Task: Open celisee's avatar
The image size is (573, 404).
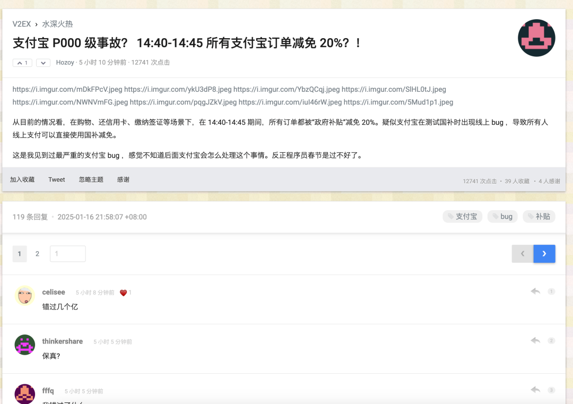Action: [25, 295]
